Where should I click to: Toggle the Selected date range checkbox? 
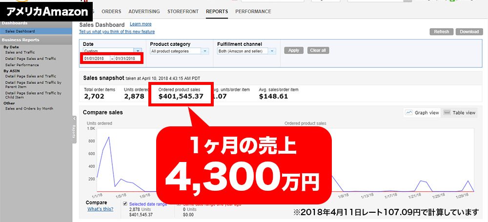125,203
